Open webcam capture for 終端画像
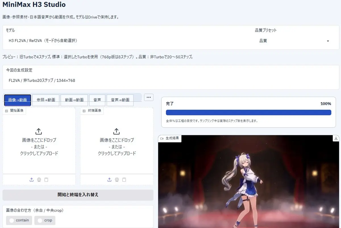 click(x=117, y=180)
